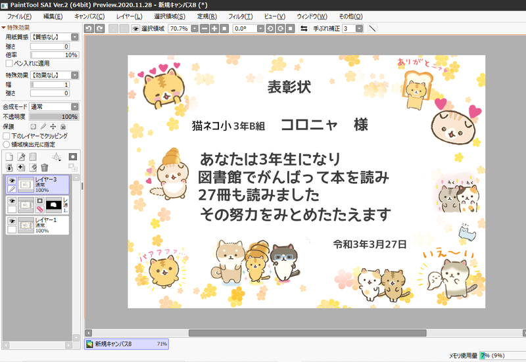Select レイヤー1 thumbnail
Image resolution: width=526 pixels, height=362 pixels.
click(x=26, y=225)
